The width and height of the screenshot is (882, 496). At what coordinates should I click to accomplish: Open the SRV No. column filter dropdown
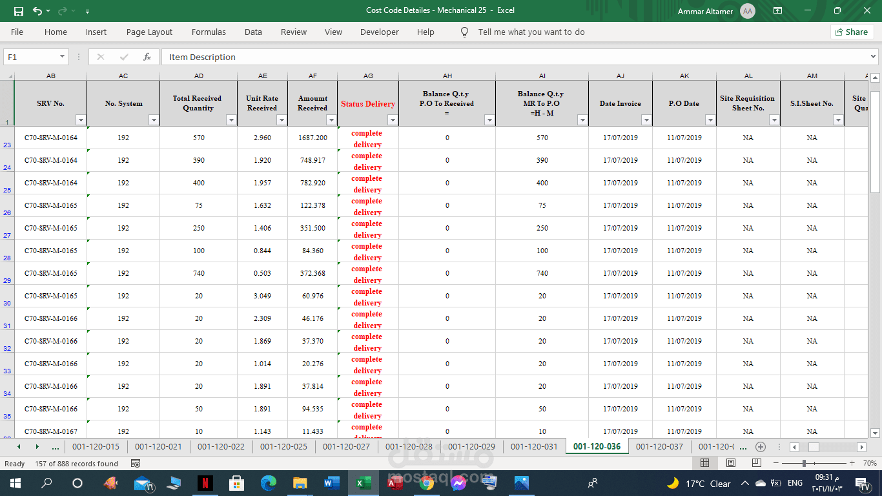click(x=80, y=120)
